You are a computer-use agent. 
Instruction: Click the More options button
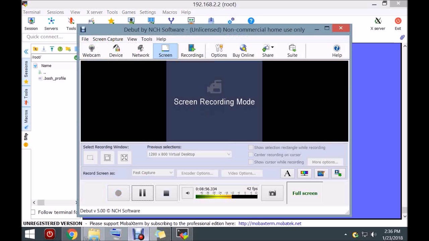point(325,162)
